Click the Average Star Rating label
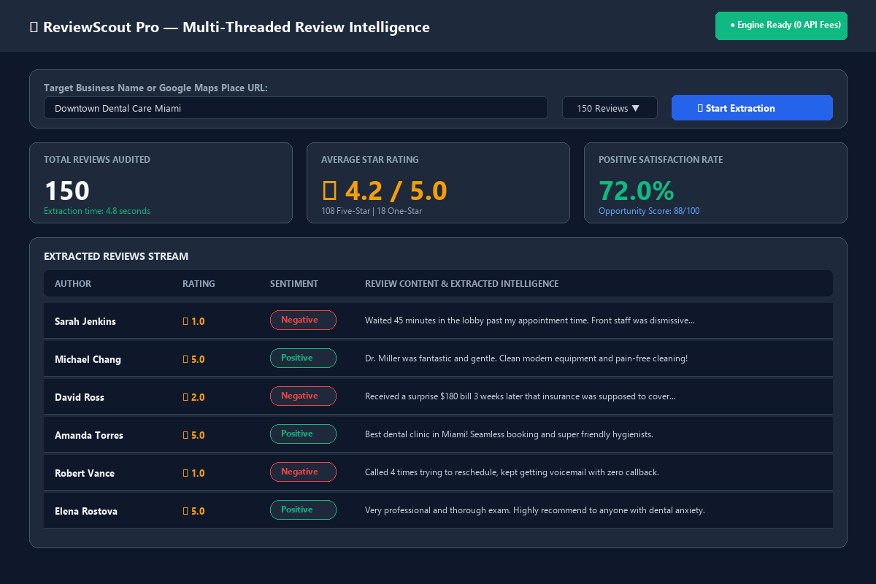The image size is (876, 584). click(370, 160)
